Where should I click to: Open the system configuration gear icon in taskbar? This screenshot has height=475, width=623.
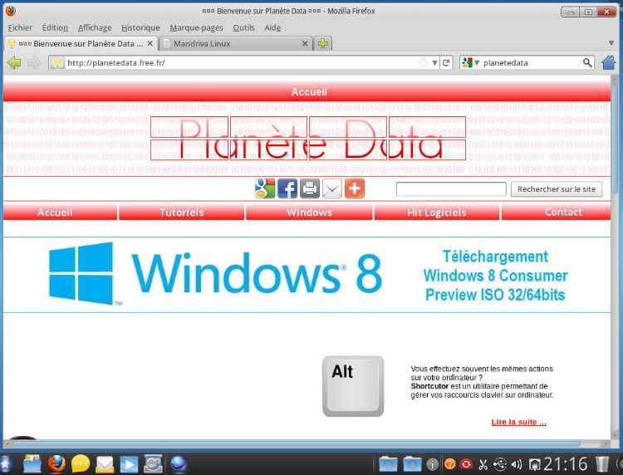153,463
